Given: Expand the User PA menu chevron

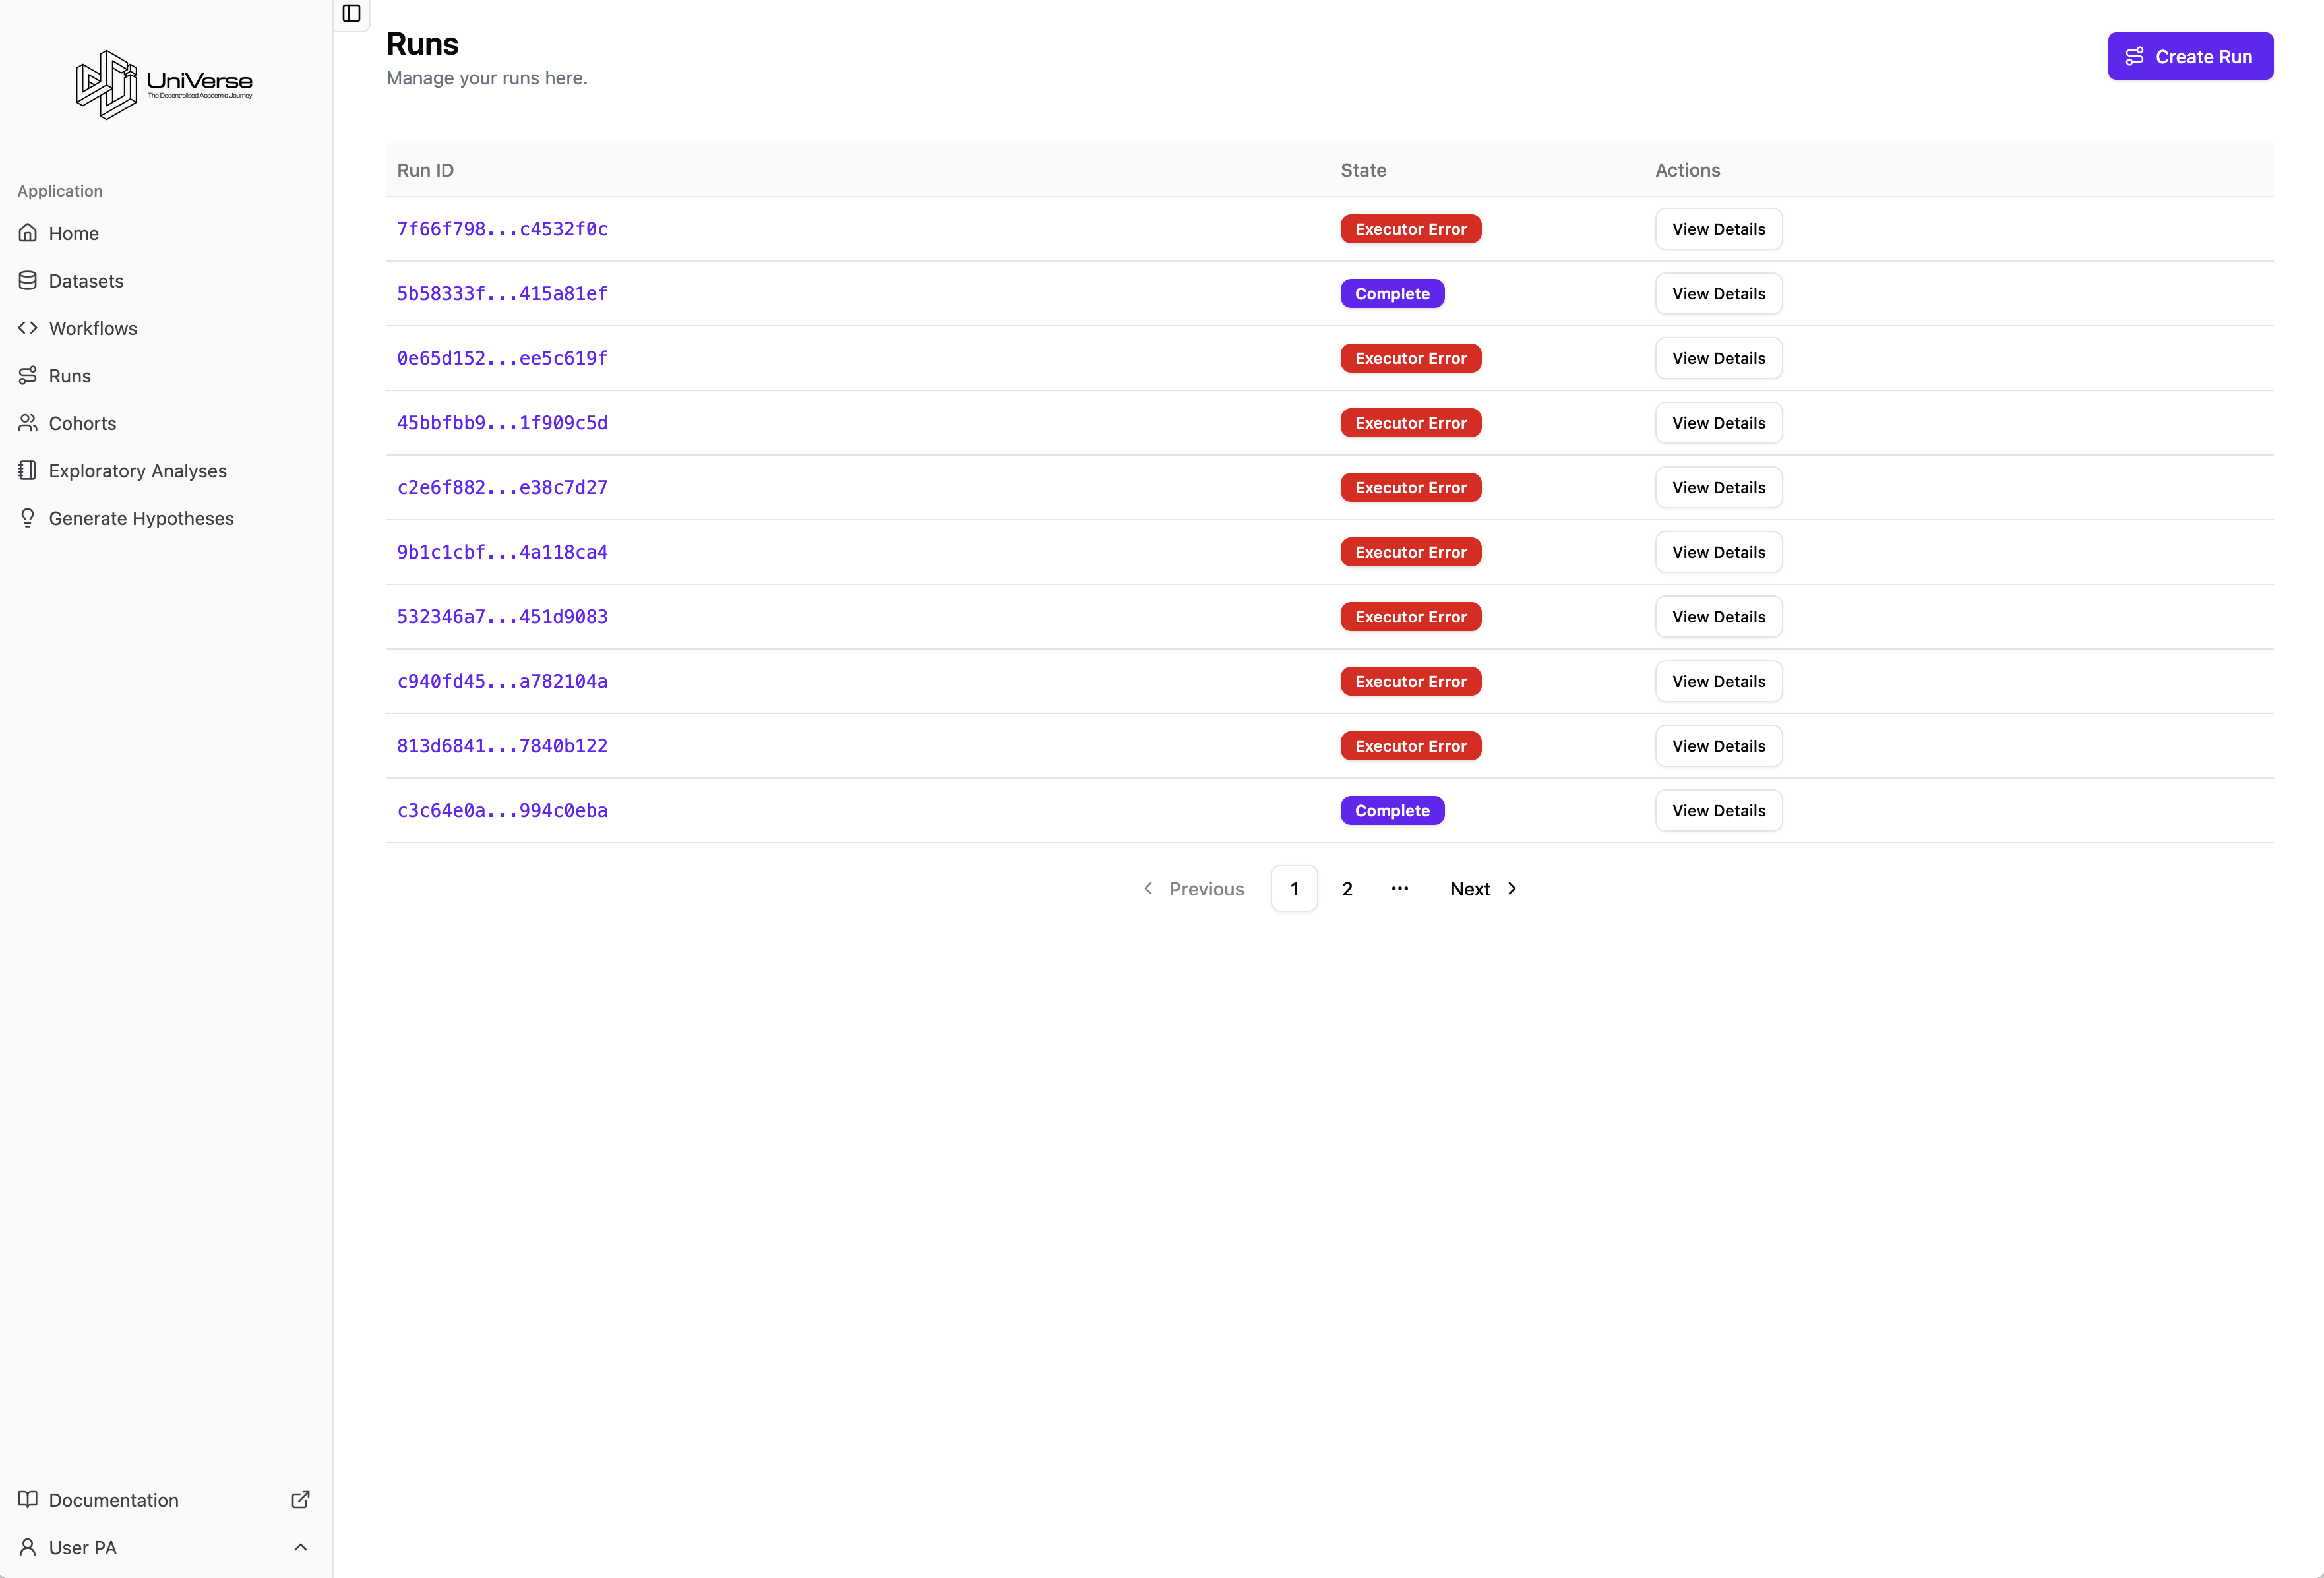Looking at the screenshot, I should 300,1547.
